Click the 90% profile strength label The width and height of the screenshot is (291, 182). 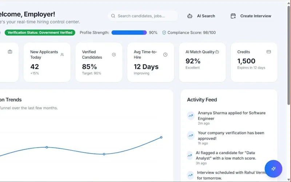pyautogui.click(x=153, y=33)
